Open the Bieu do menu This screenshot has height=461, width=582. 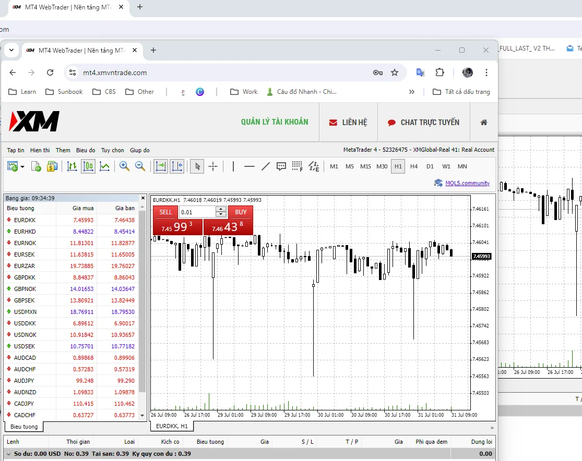86,150
